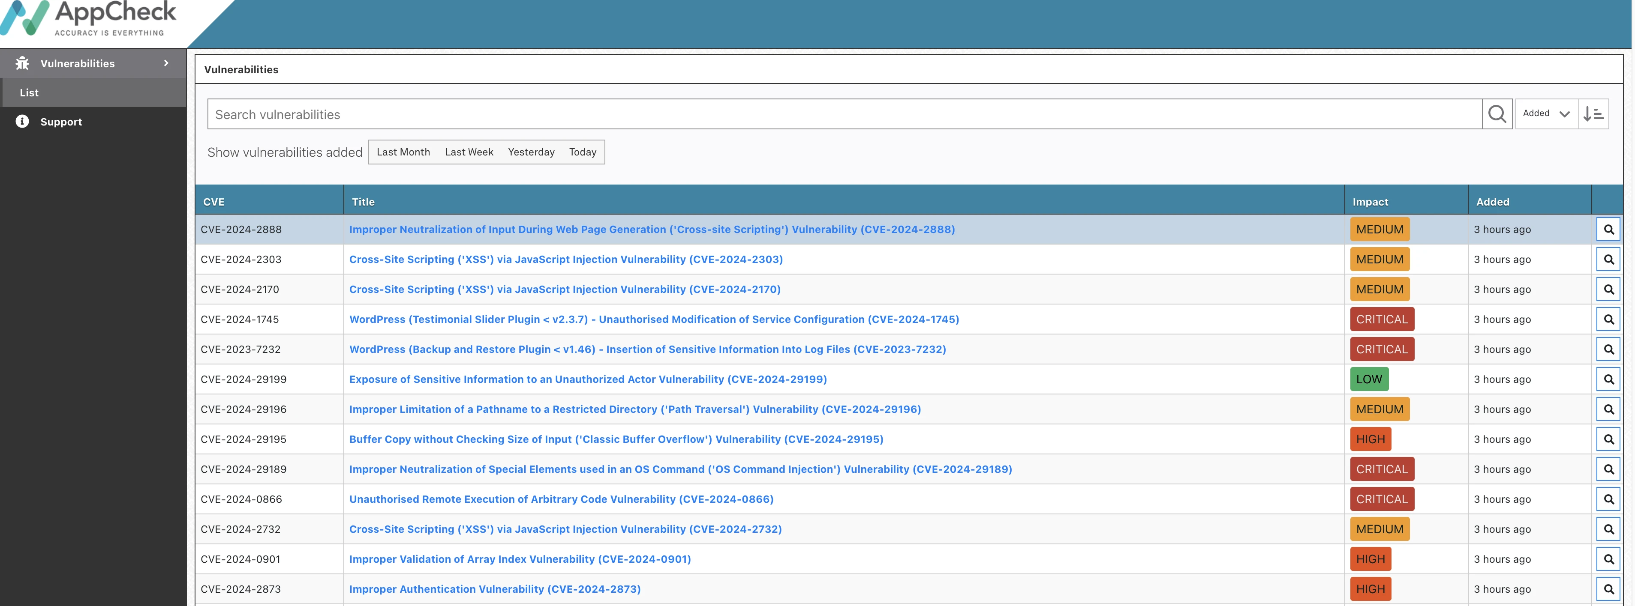Screen dimensions: 1635x606
Task: Open details via magnifier on CVE-2024-2888 row
Action: 1608,230
